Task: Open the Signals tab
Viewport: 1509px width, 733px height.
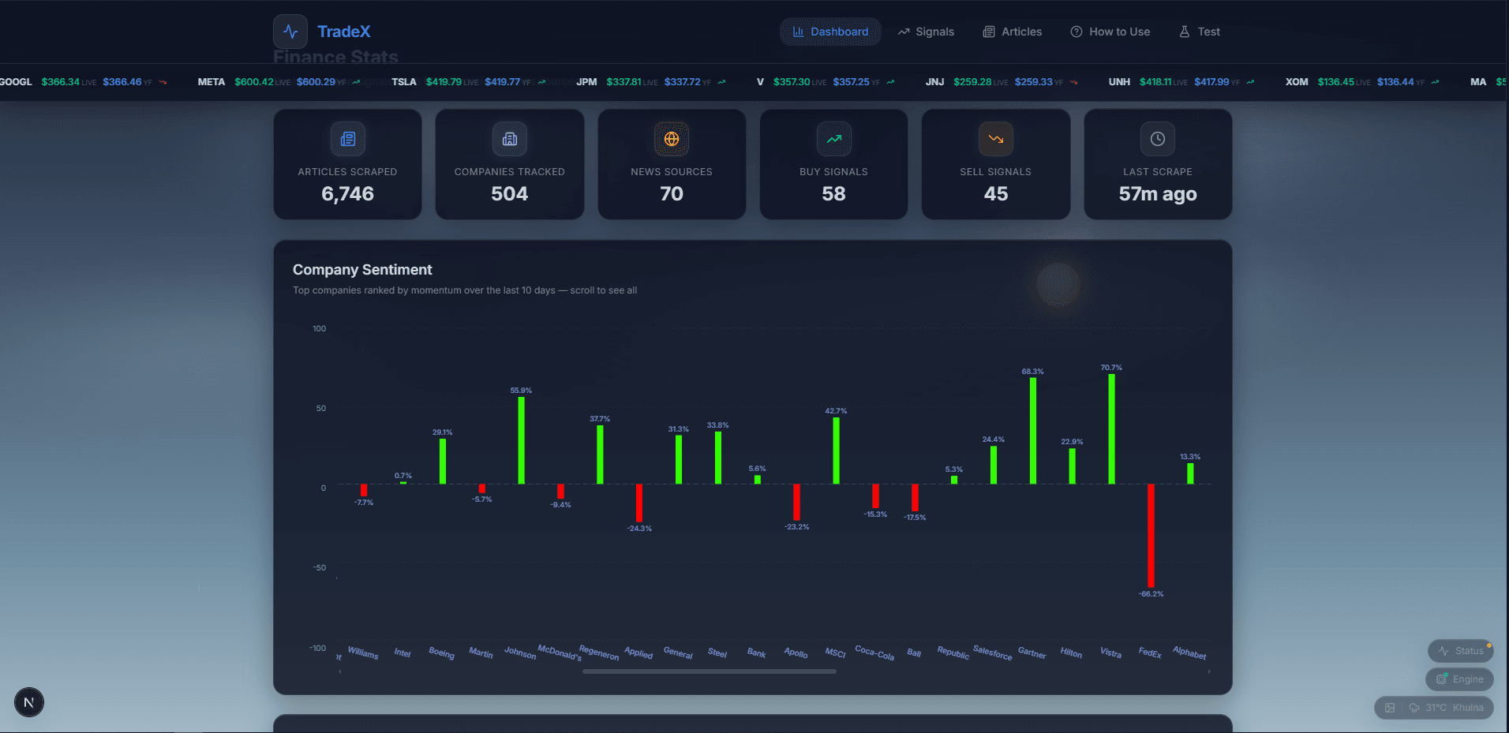Action: coord(926,32)
